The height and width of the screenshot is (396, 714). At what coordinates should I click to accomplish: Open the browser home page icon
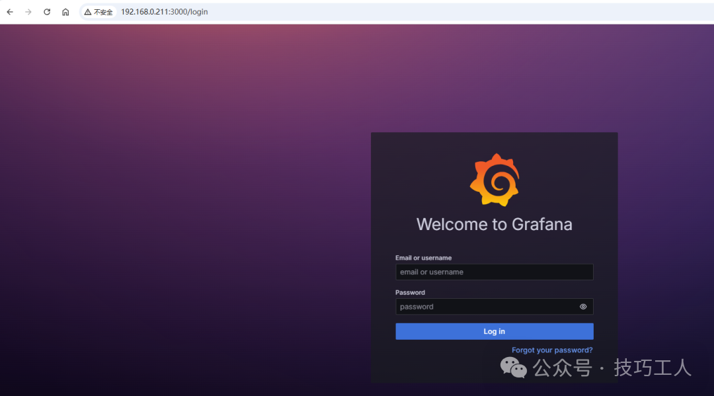point(65,12)
